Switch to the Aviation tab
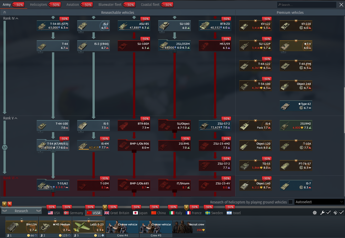 73,5
